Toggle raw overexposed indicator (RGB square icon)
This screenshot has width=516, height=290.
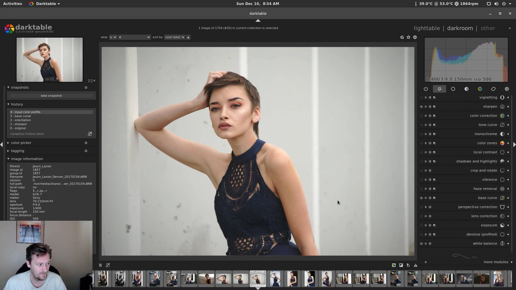[x=394, y=265]
